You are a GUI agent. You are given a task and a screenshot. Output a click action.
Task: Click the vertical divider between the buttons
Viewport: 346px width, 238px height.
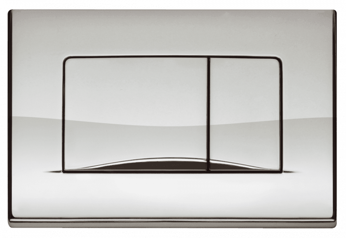click(x=209, y=115)
